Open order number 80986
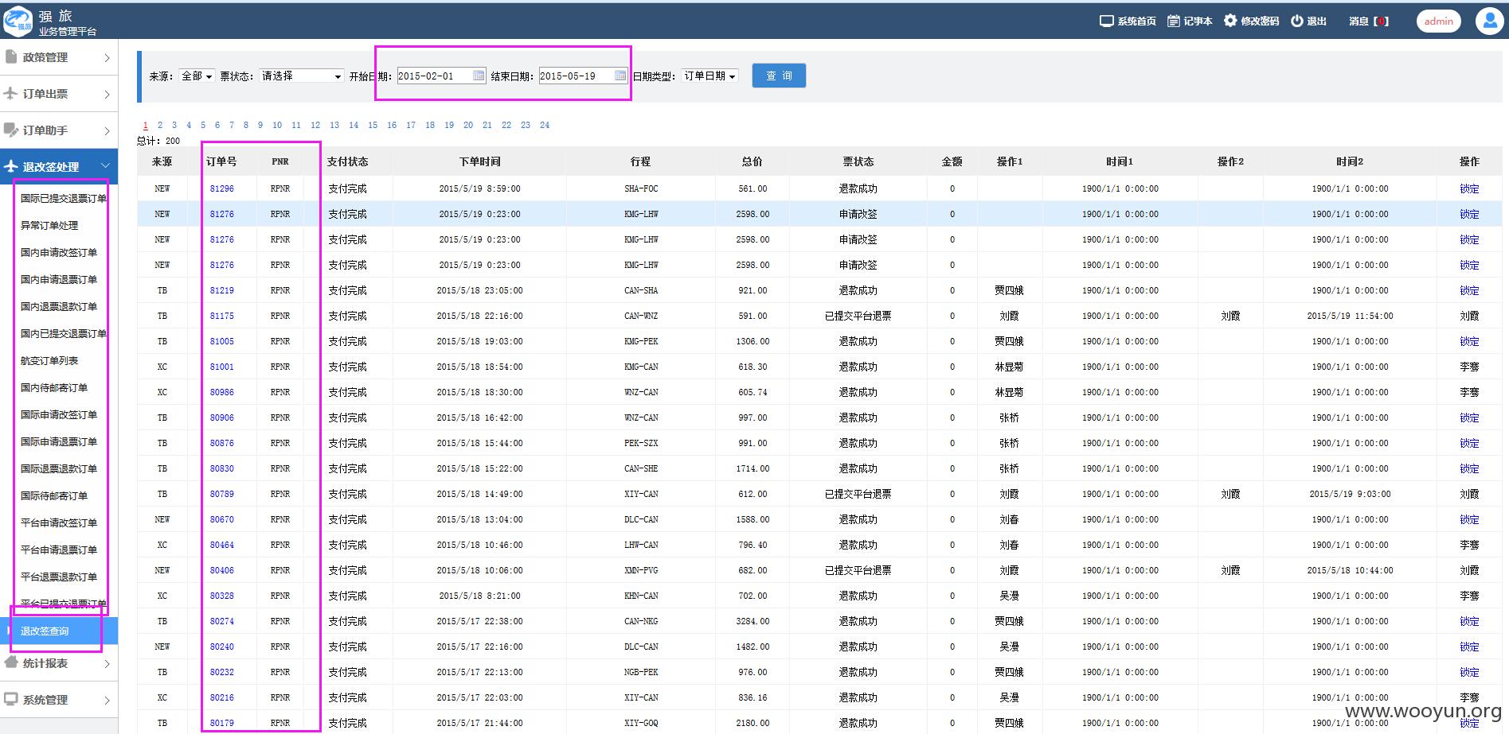 222,392
